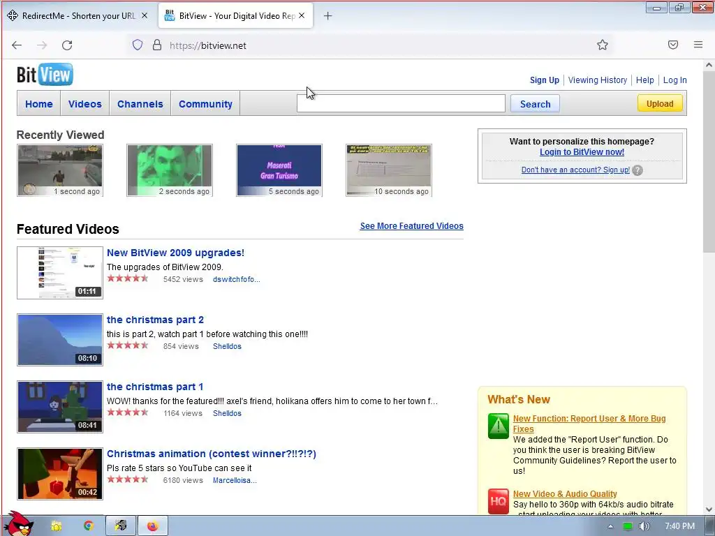Reload the BitView page
The image size is (715, 536).
click(x=67, y=45)
